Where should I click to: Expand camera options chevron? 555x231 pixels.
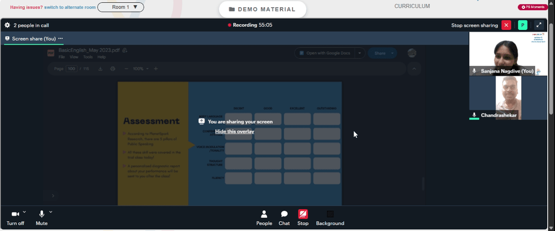pos(24,212)
